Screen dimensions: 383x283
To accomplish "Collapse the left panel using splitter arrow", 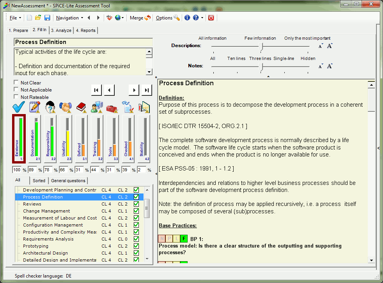I will [156, 174].
